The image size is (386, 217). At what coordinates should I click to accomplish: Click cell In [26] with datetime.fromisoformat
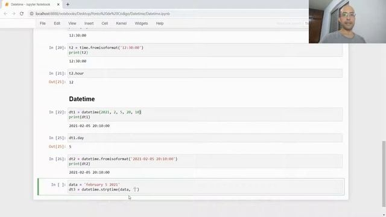205,161
